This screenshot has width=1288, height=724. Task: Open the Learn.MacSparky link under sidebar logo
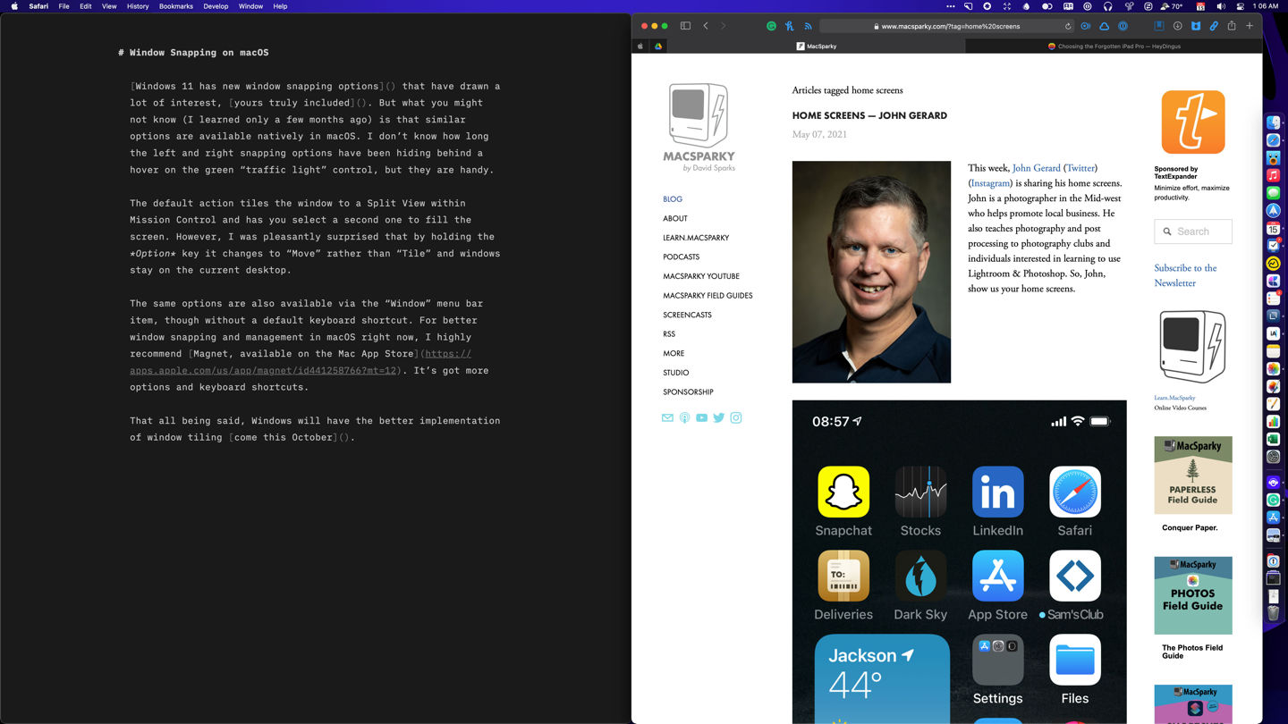[x=1174, y=398]
